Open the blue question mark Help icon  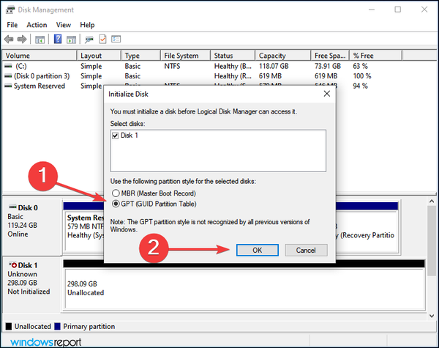(x=58, y=39)
